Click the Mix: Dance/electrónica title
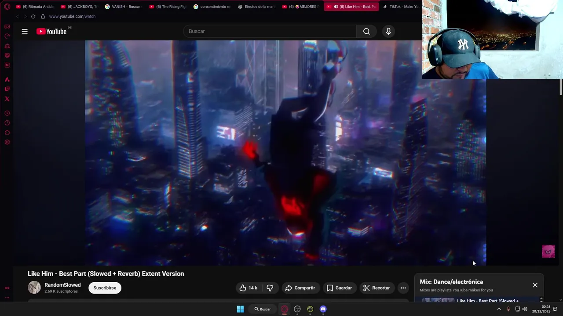Screen dimensions: 563x316 pos(451,282)
